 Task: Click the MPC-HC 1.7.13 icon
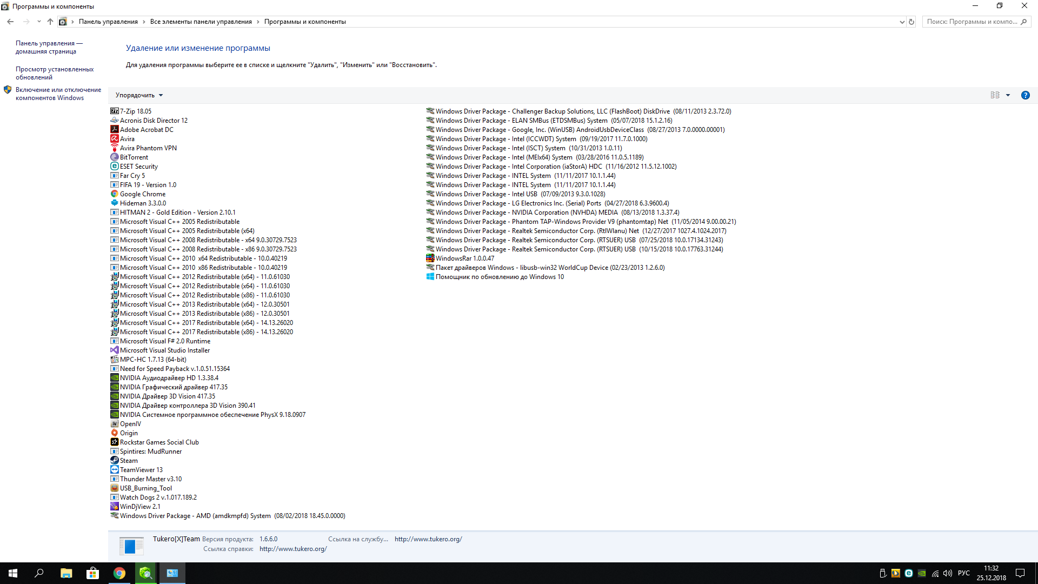114,360
